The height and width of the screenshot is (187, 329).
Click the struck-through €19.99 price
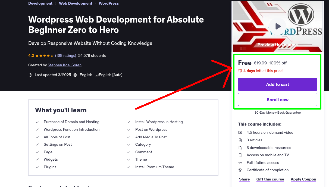[260, 63]
